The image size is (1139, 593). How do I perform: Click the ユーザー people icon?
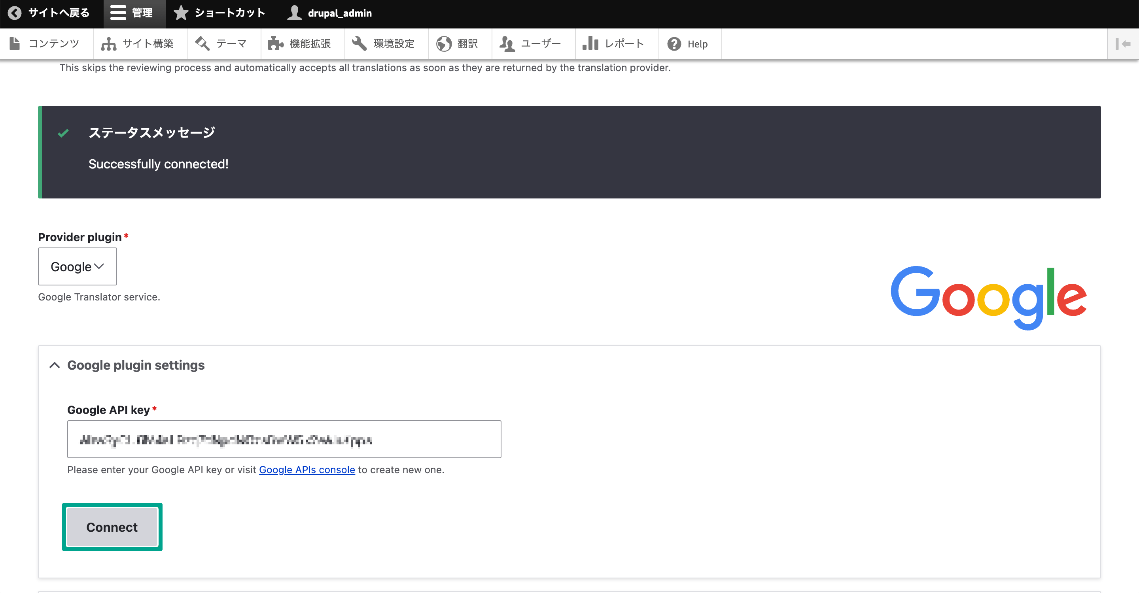[x=507, y=44]
